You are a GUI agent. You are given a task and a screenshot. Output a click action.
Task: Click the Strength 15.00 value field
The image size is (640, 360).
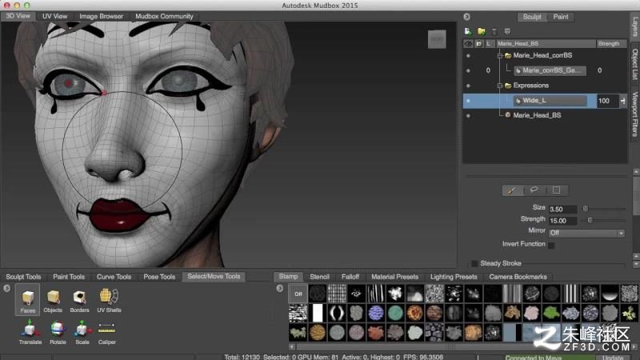562,221
